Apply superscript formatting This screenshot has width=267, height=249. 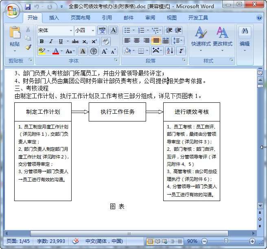tap(94, 41)
